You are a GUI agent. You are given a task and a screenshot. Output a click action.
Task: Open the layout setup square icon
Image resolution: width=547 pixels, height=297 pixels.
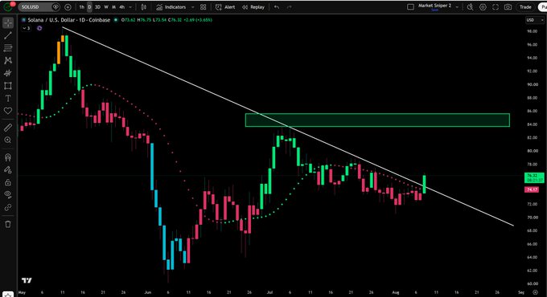click(410, 7)
